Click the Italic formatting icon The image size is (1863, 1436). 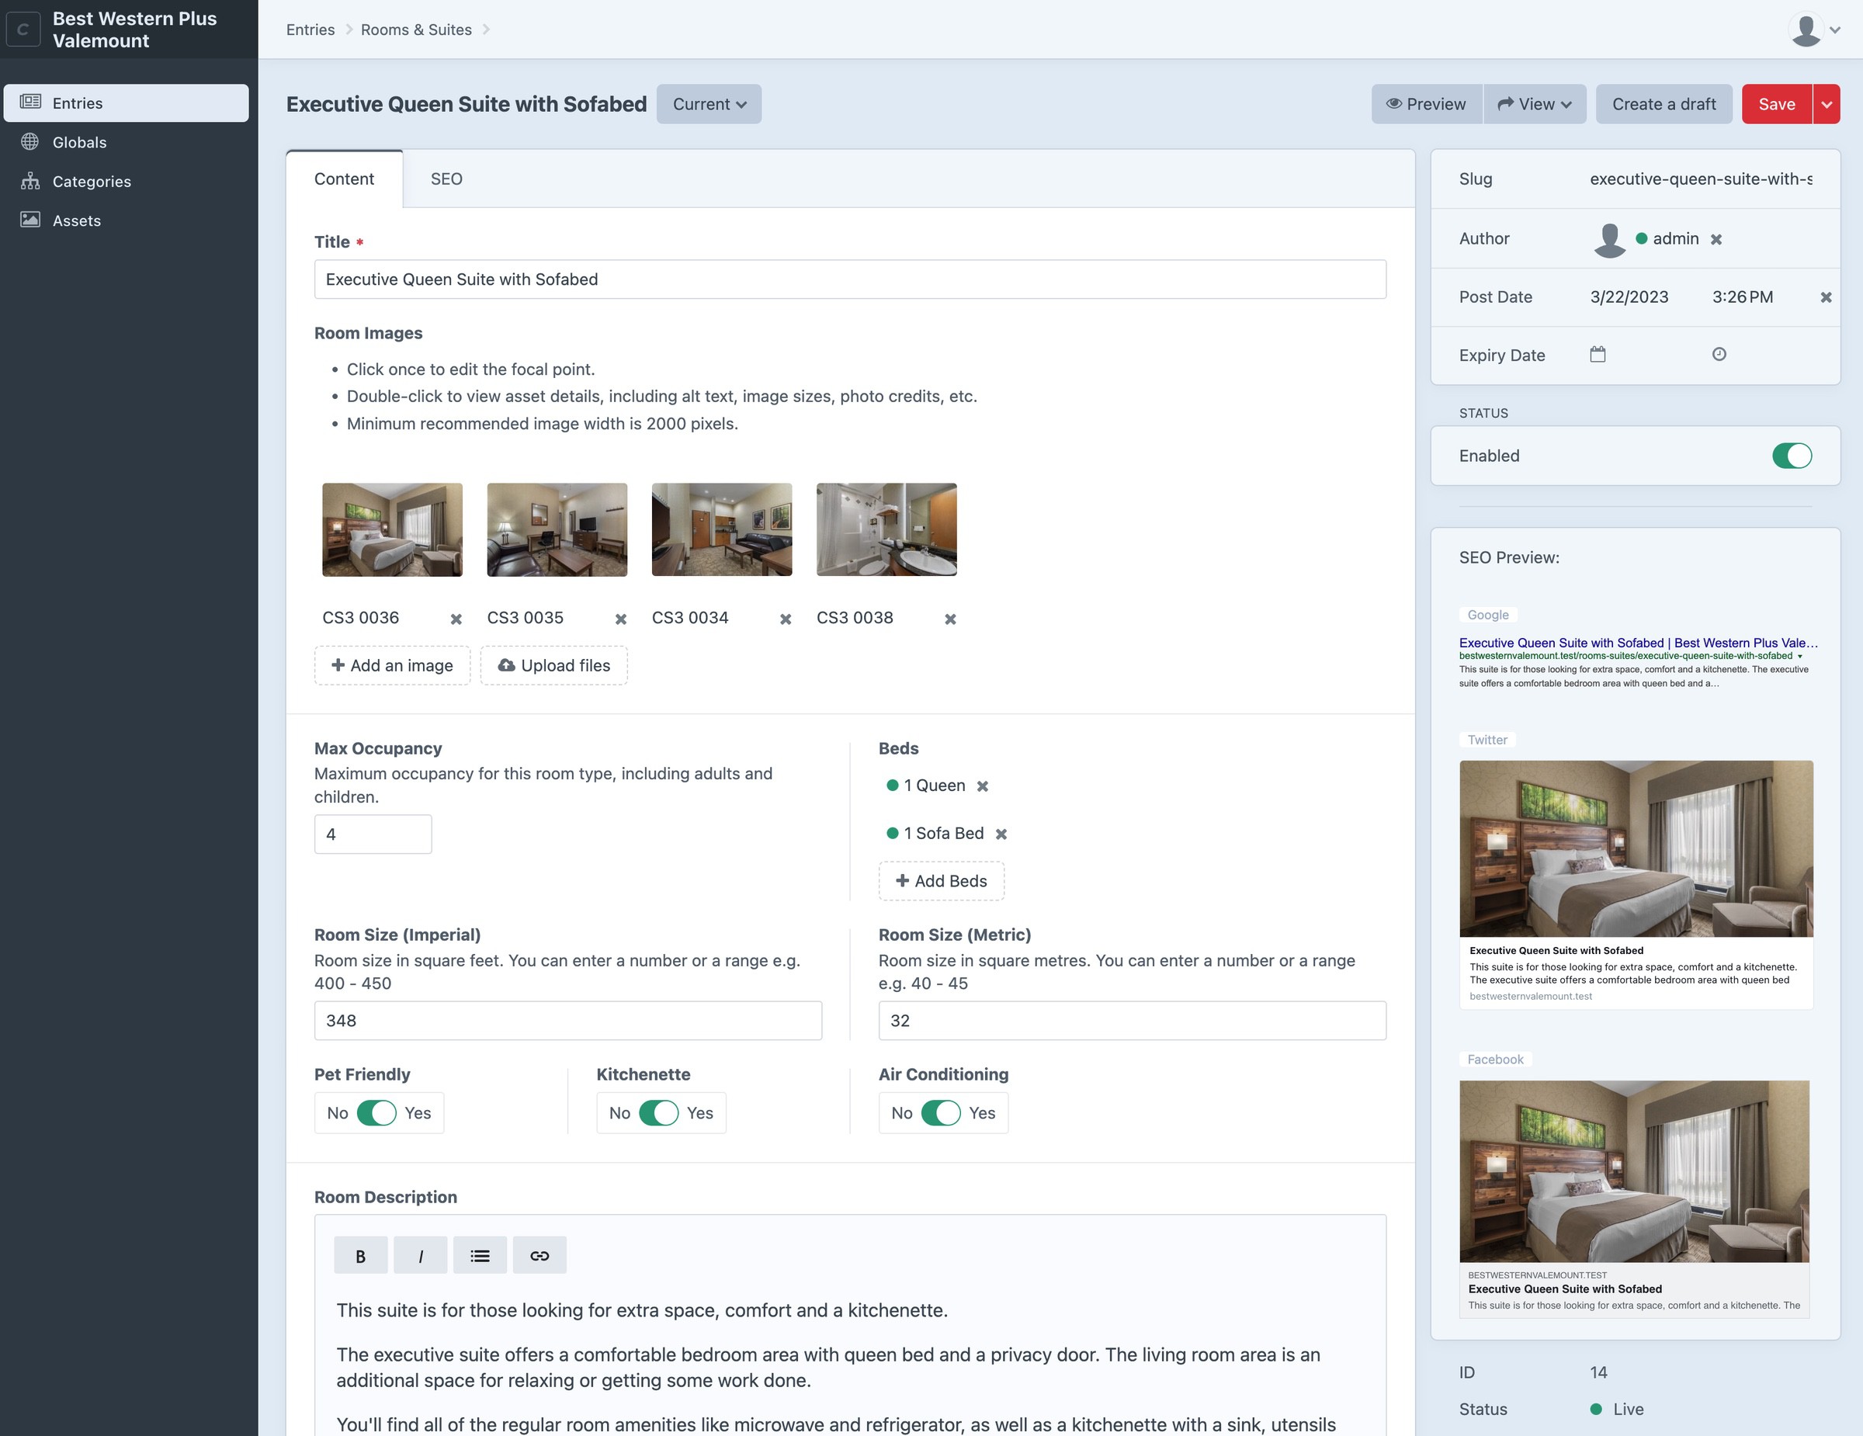419,1255
